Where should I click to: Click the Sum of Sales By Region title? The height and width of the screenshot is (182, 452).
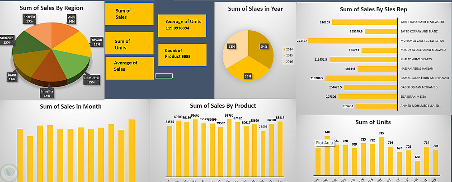coord(52,8)
